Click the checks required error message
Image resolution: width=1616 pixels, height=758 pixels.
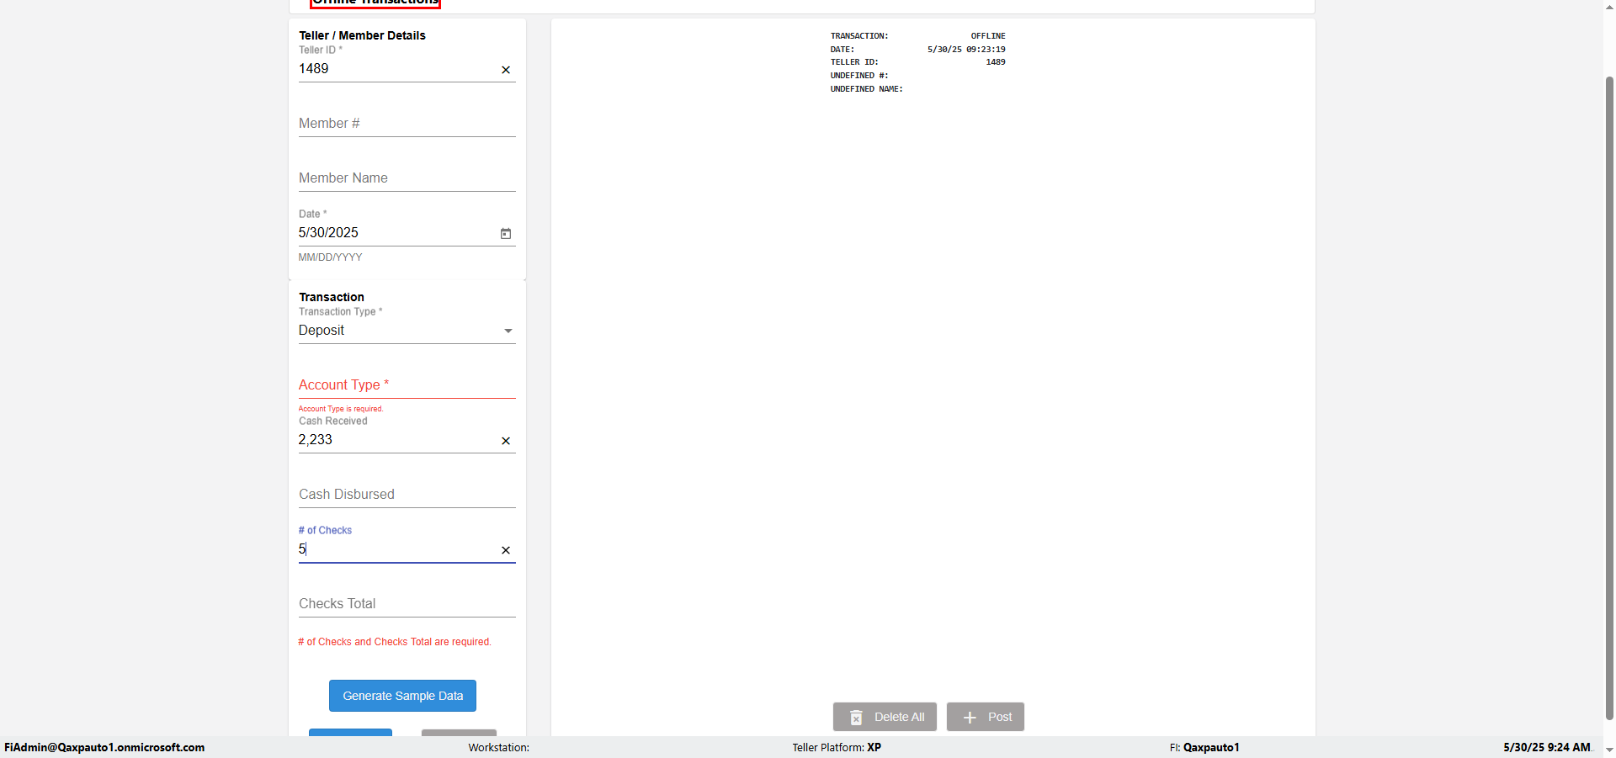click(x=395, y=642)
